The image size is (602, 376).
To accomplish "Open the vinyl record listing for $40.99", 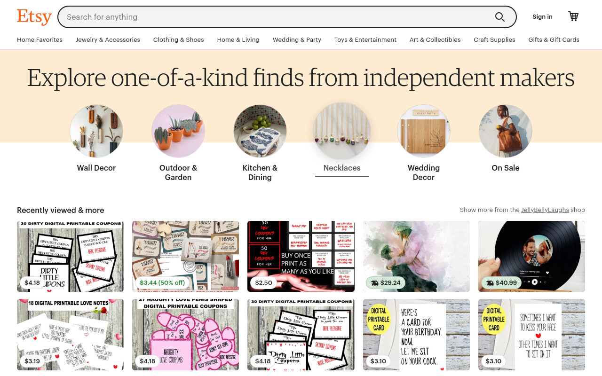I will pyautogui.click(x=531, y=256).
